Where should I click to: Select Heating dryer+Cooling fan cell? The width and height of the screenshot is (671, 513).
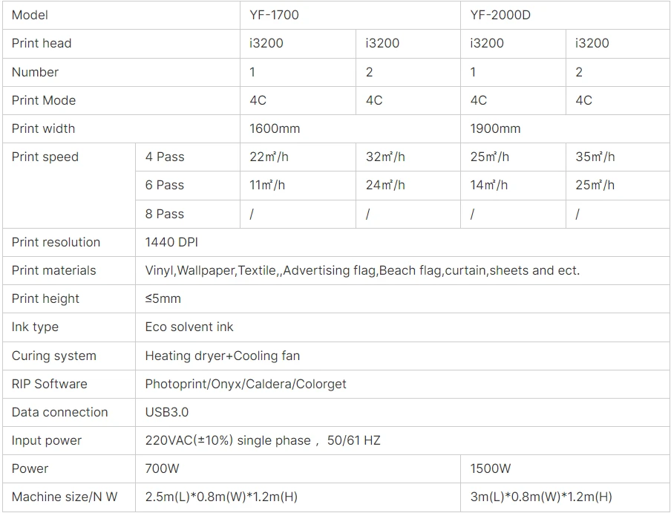[x=403, y=356]
